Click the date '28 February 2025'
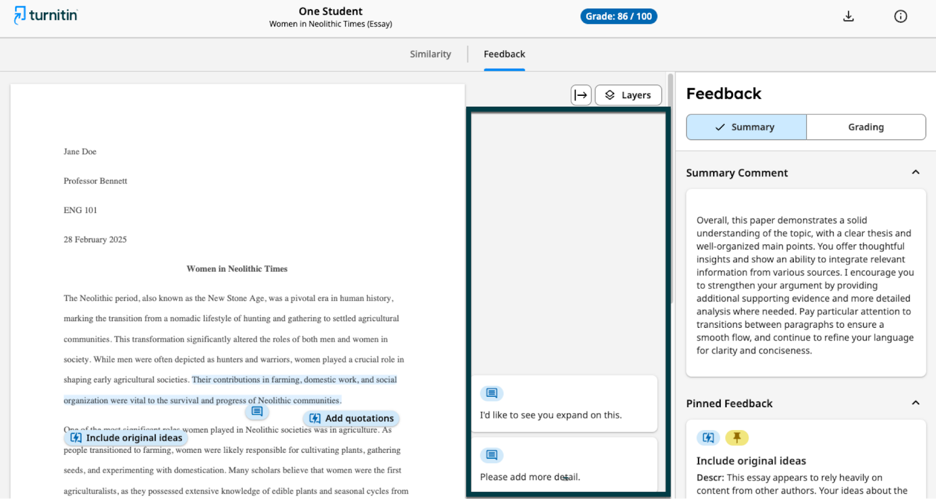The height and width of the screenshot is (499, 936). [x=95, y=240]
